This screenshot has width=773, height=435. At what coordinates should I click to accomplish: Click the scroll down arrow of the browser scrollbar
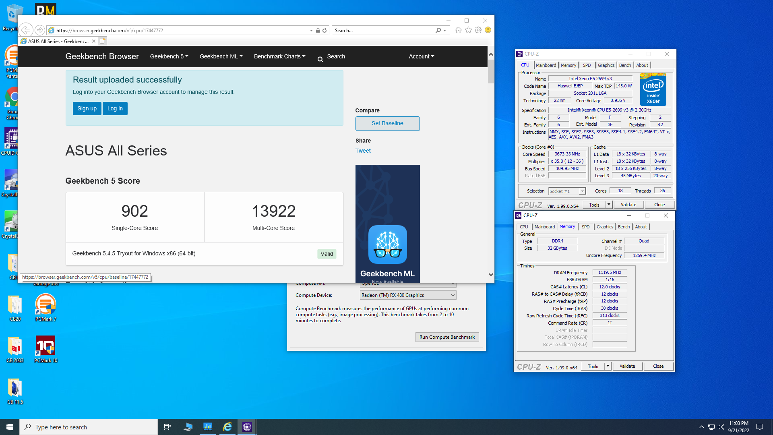(x=491, y=274)
